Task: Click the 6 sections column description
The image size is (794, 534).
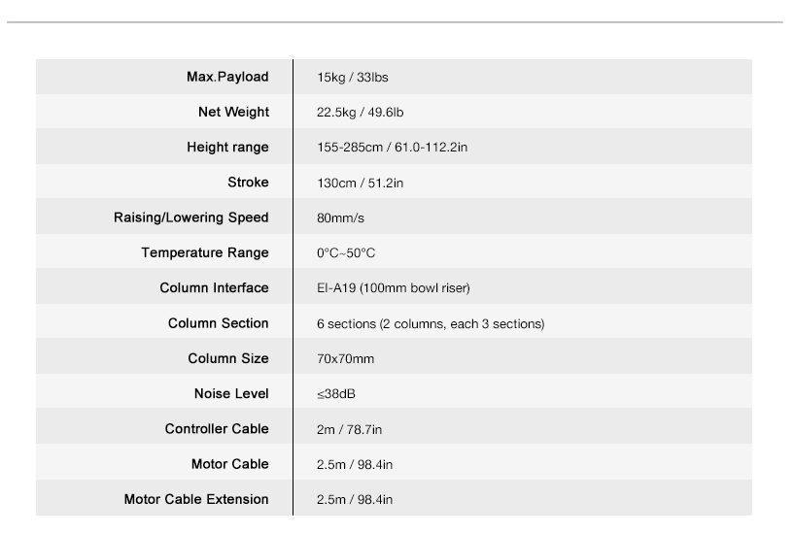Action: (x=430, y=323)
